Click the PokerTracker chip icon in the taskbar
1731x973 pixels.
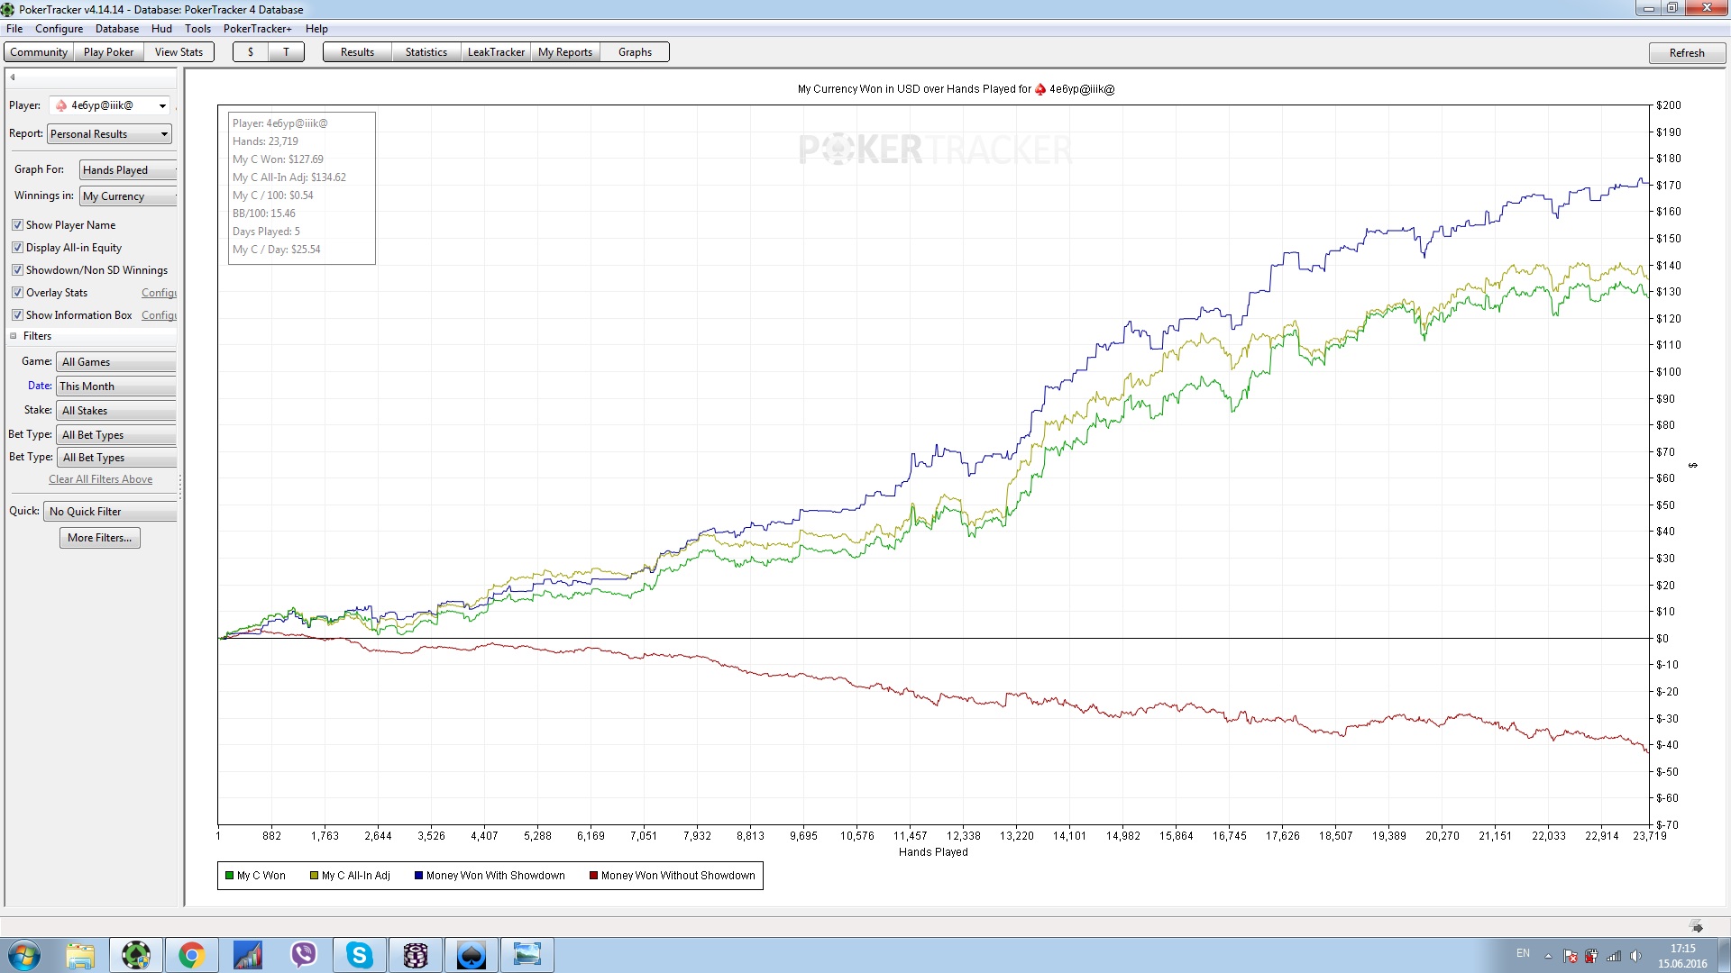(x=136, y=955)
